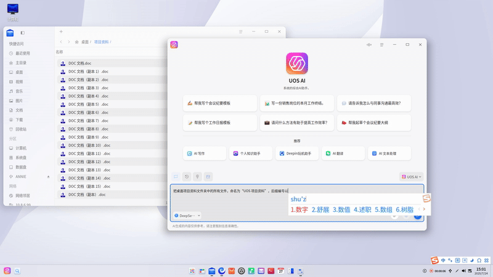
Task: Show next IME candidate page arrow
Action: click(x=424, y=210)
